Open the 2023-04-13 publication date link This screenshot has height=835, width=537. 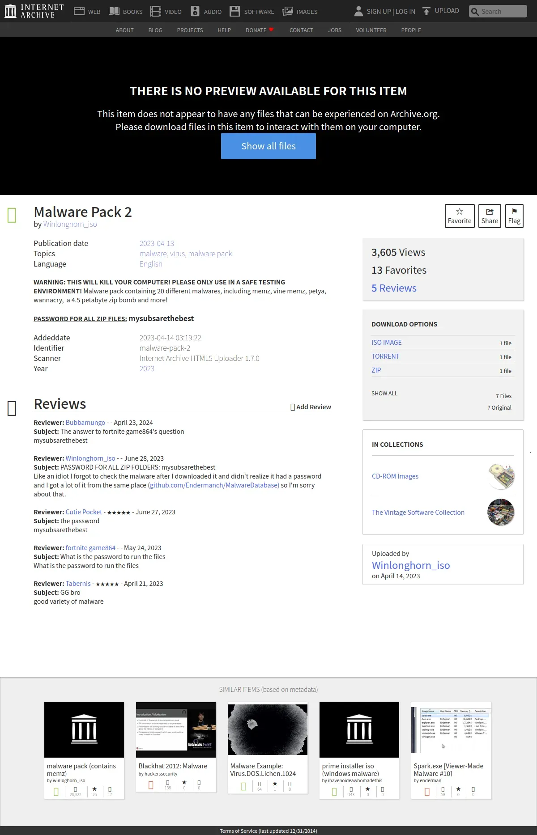coord(157,243)
